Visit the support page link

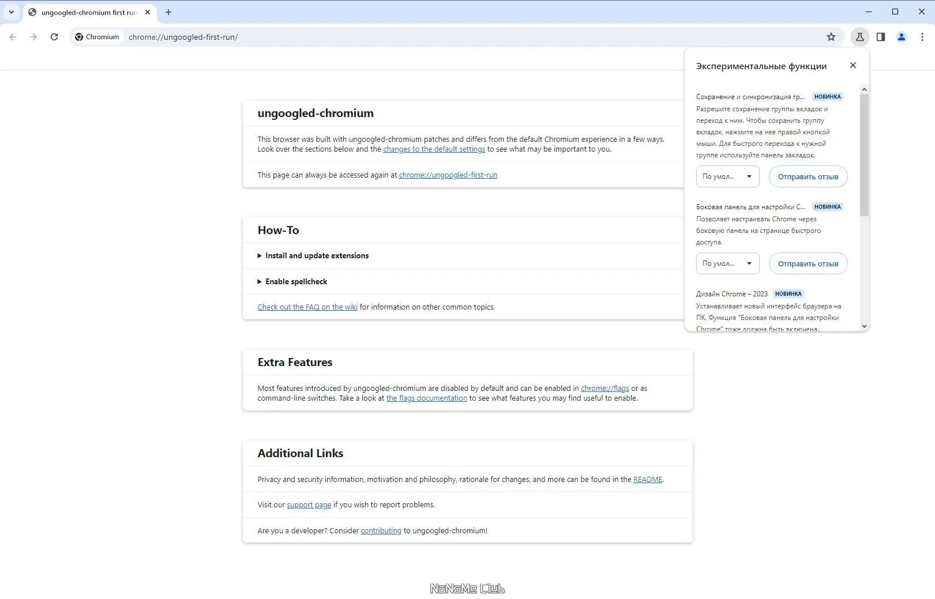click(x=309, y=504)
